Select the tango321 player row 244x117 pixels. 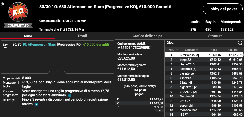[x=204, y=60]
